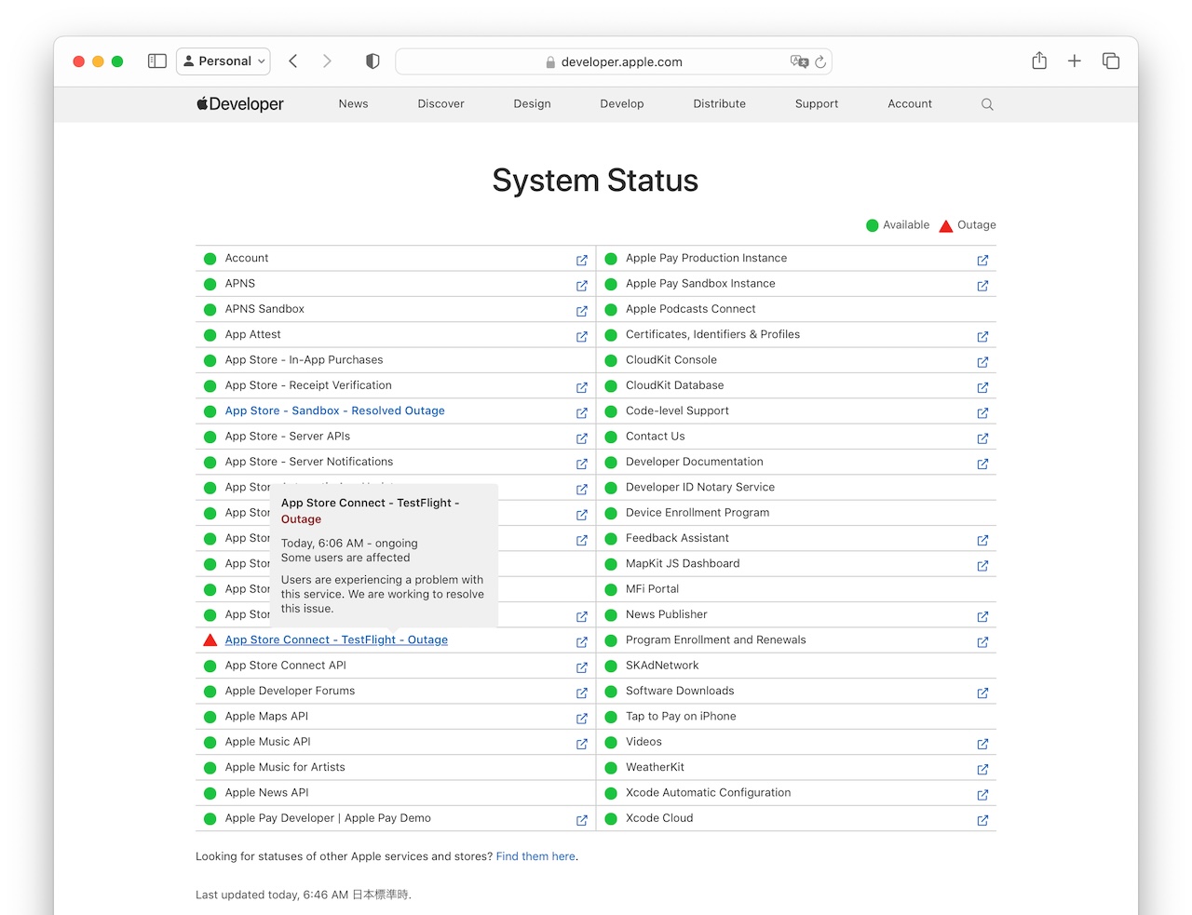
Task: Open external link for Code-level Support
Action: (x=982, y=413)
